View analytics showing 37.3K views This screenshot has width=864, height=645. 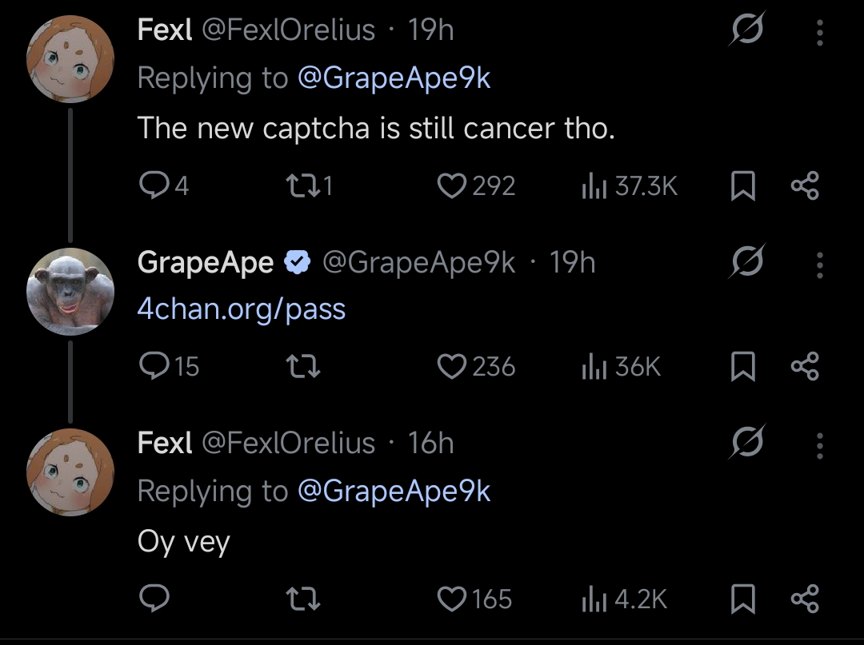coord(630,185)
